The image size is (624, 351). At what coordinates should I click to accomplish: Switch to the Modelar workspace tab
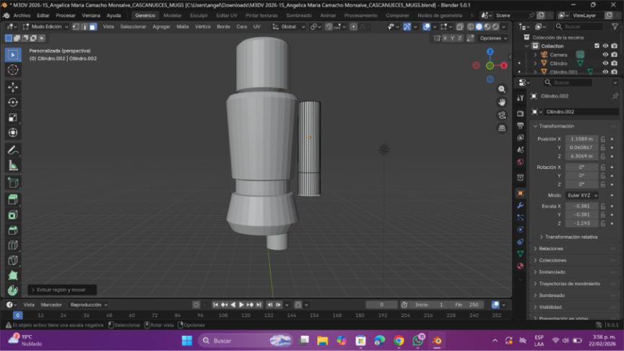(173, 15)
